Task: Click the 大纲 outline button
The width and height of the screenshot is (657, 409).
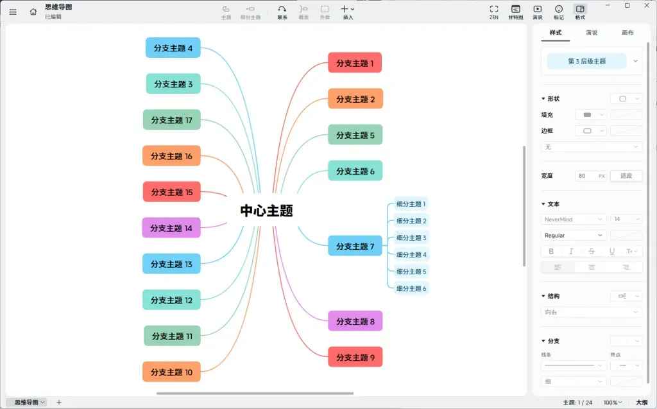Action: point(642,403)
